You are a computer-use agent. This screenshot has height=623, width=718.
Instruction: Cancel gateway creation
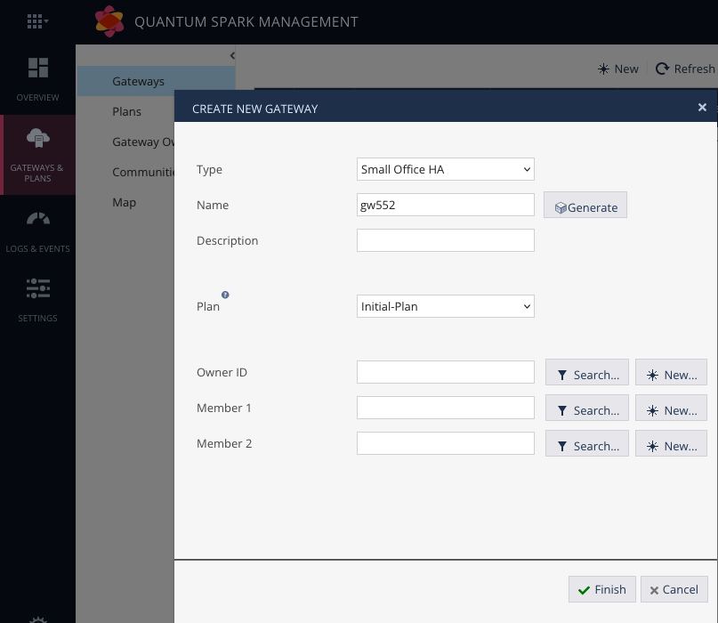[674, 589]
